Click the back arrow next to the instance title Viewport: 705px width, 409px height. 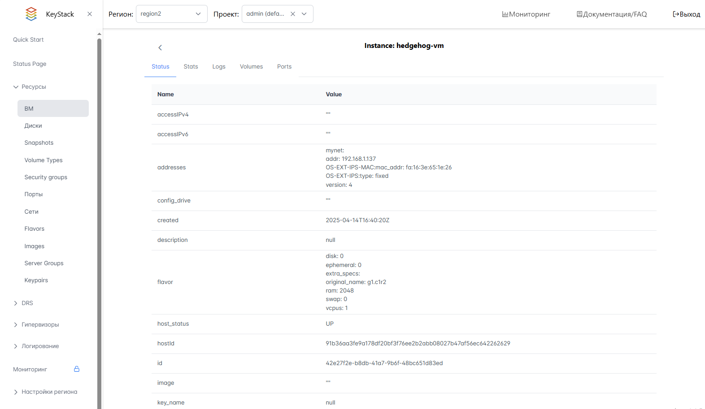coord(160,47)
